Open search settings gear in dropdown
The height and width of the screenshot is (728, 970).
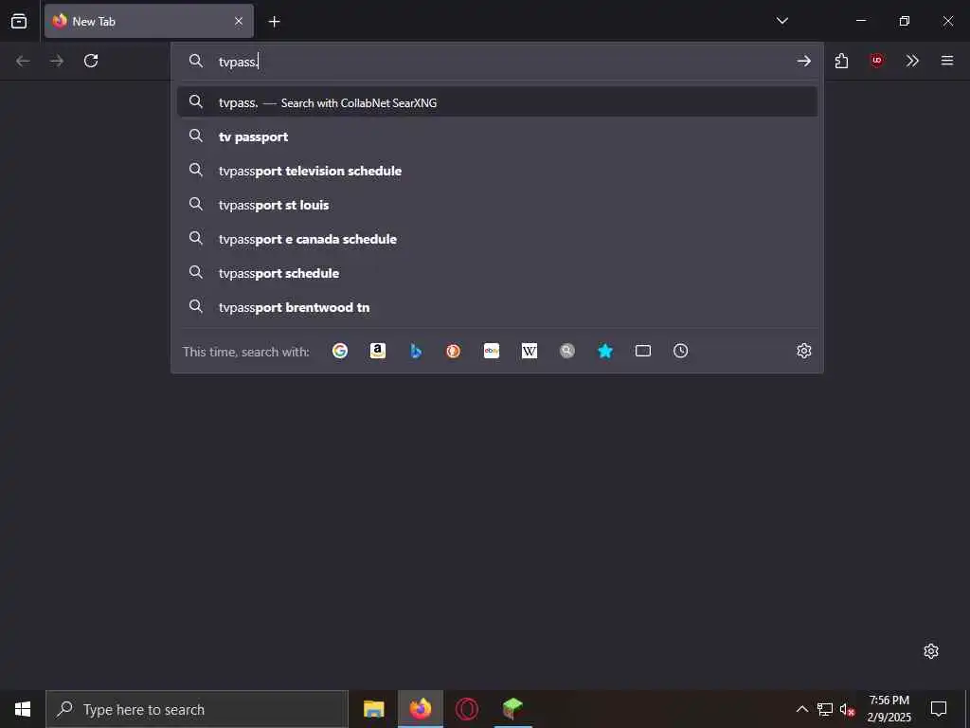point(803,351)
